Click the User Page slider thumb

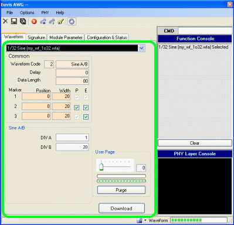101,166
